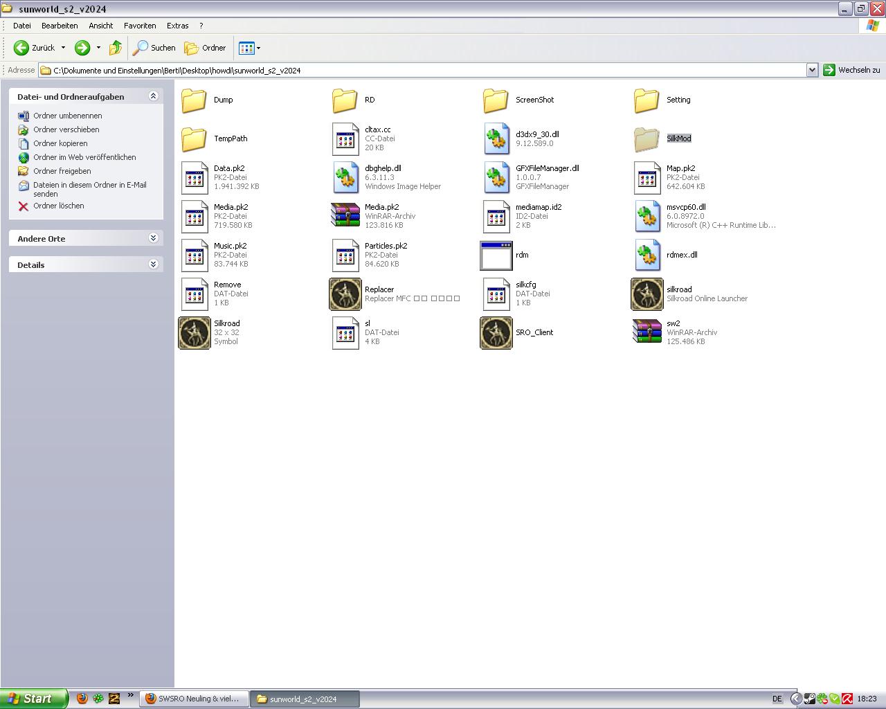886x709 pixels.
Task: Select the Replacer application icon
Action: click(x=345, y=294)
